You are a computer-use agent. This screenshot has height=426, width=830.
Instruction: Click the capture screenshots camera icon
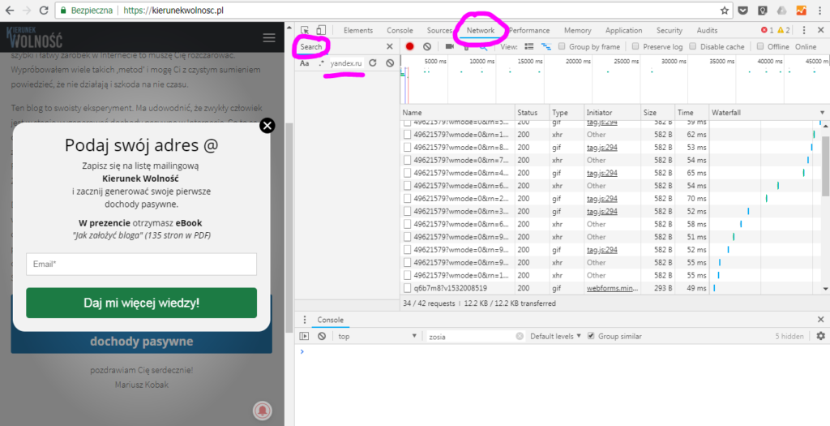[449, 47]
